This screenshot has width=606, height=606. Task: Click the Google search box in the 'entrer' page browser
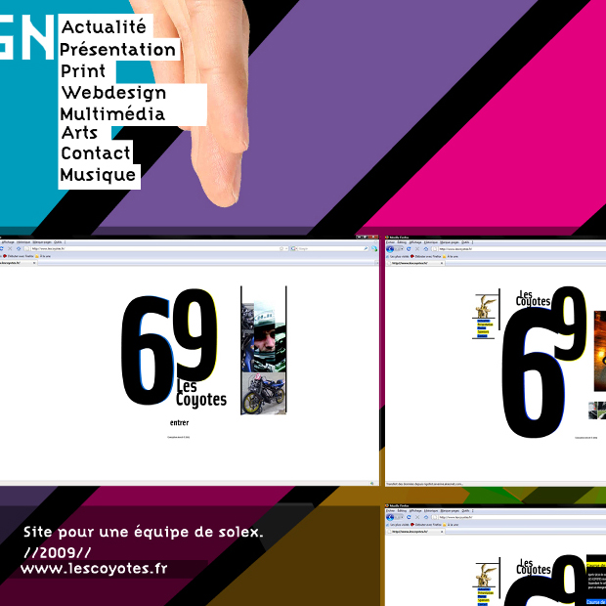pos(329,248)
